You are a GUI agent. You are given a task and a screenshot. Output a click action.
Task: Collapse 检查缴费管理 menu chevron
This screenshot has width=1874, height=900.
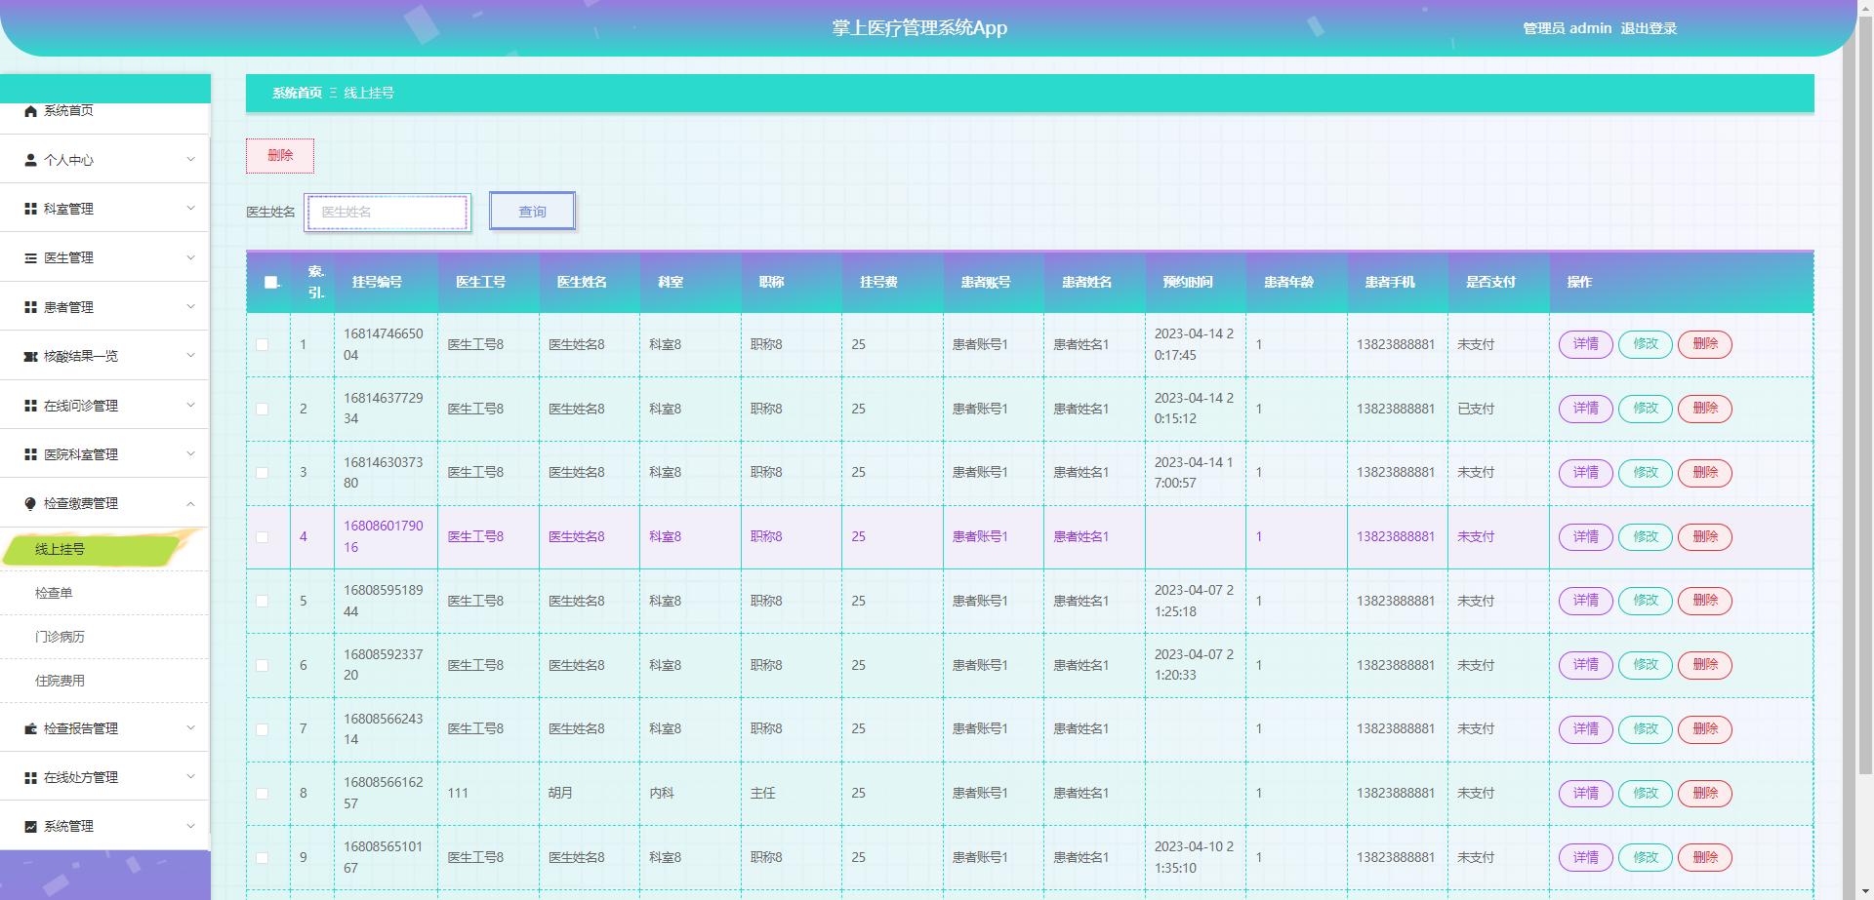point(190,503)
